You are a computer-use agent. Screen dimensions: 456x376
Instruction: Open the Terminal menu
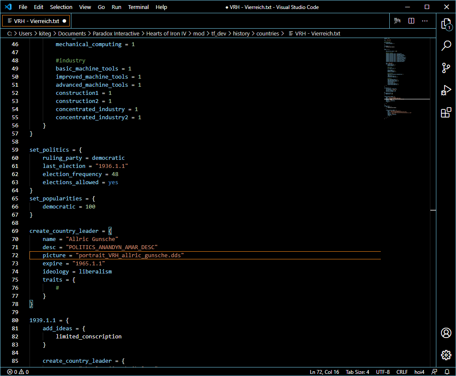[138, 7]
